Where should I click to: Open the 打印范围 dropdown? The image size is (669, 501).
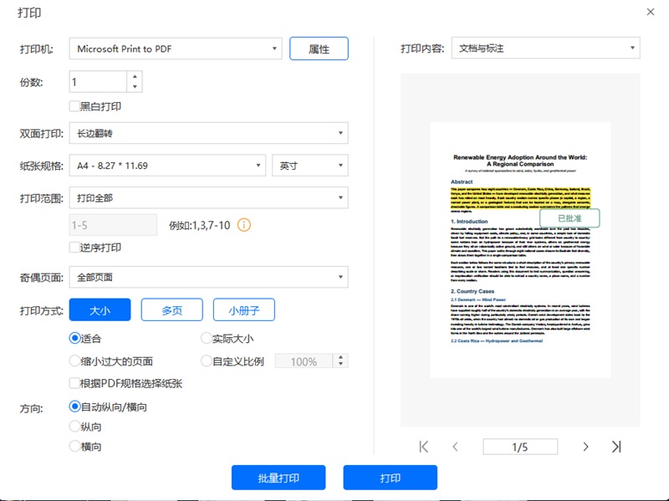(208, 198)
